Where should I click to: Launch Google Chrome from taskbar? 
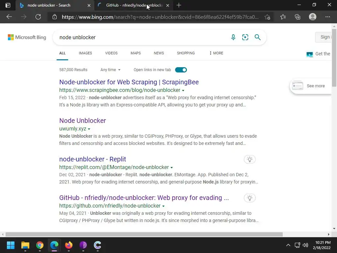(x=40, y=245)
